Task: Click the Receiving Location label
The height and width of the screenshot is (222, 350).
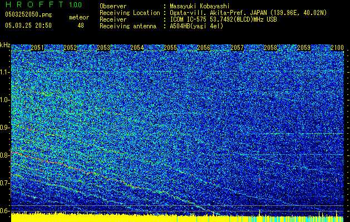Action: click(130, 13)
